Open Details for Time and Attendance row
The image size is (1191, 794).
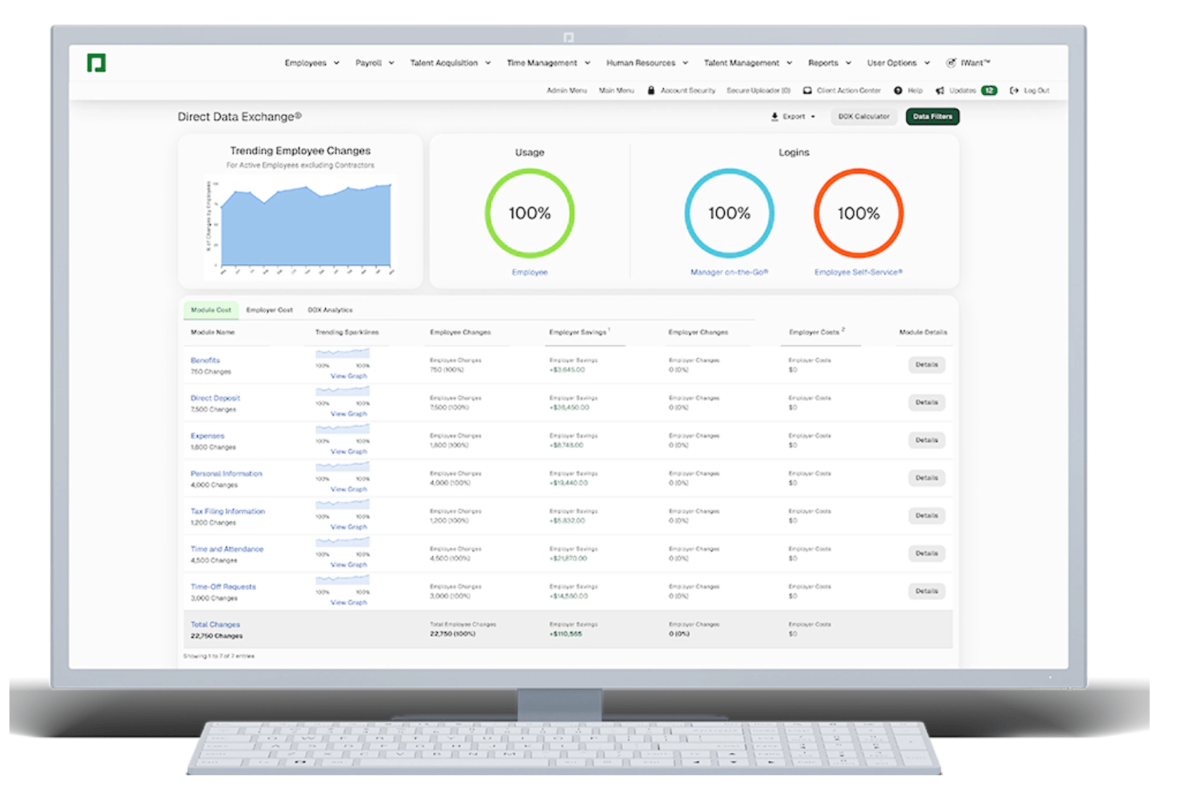coord(927,553)
